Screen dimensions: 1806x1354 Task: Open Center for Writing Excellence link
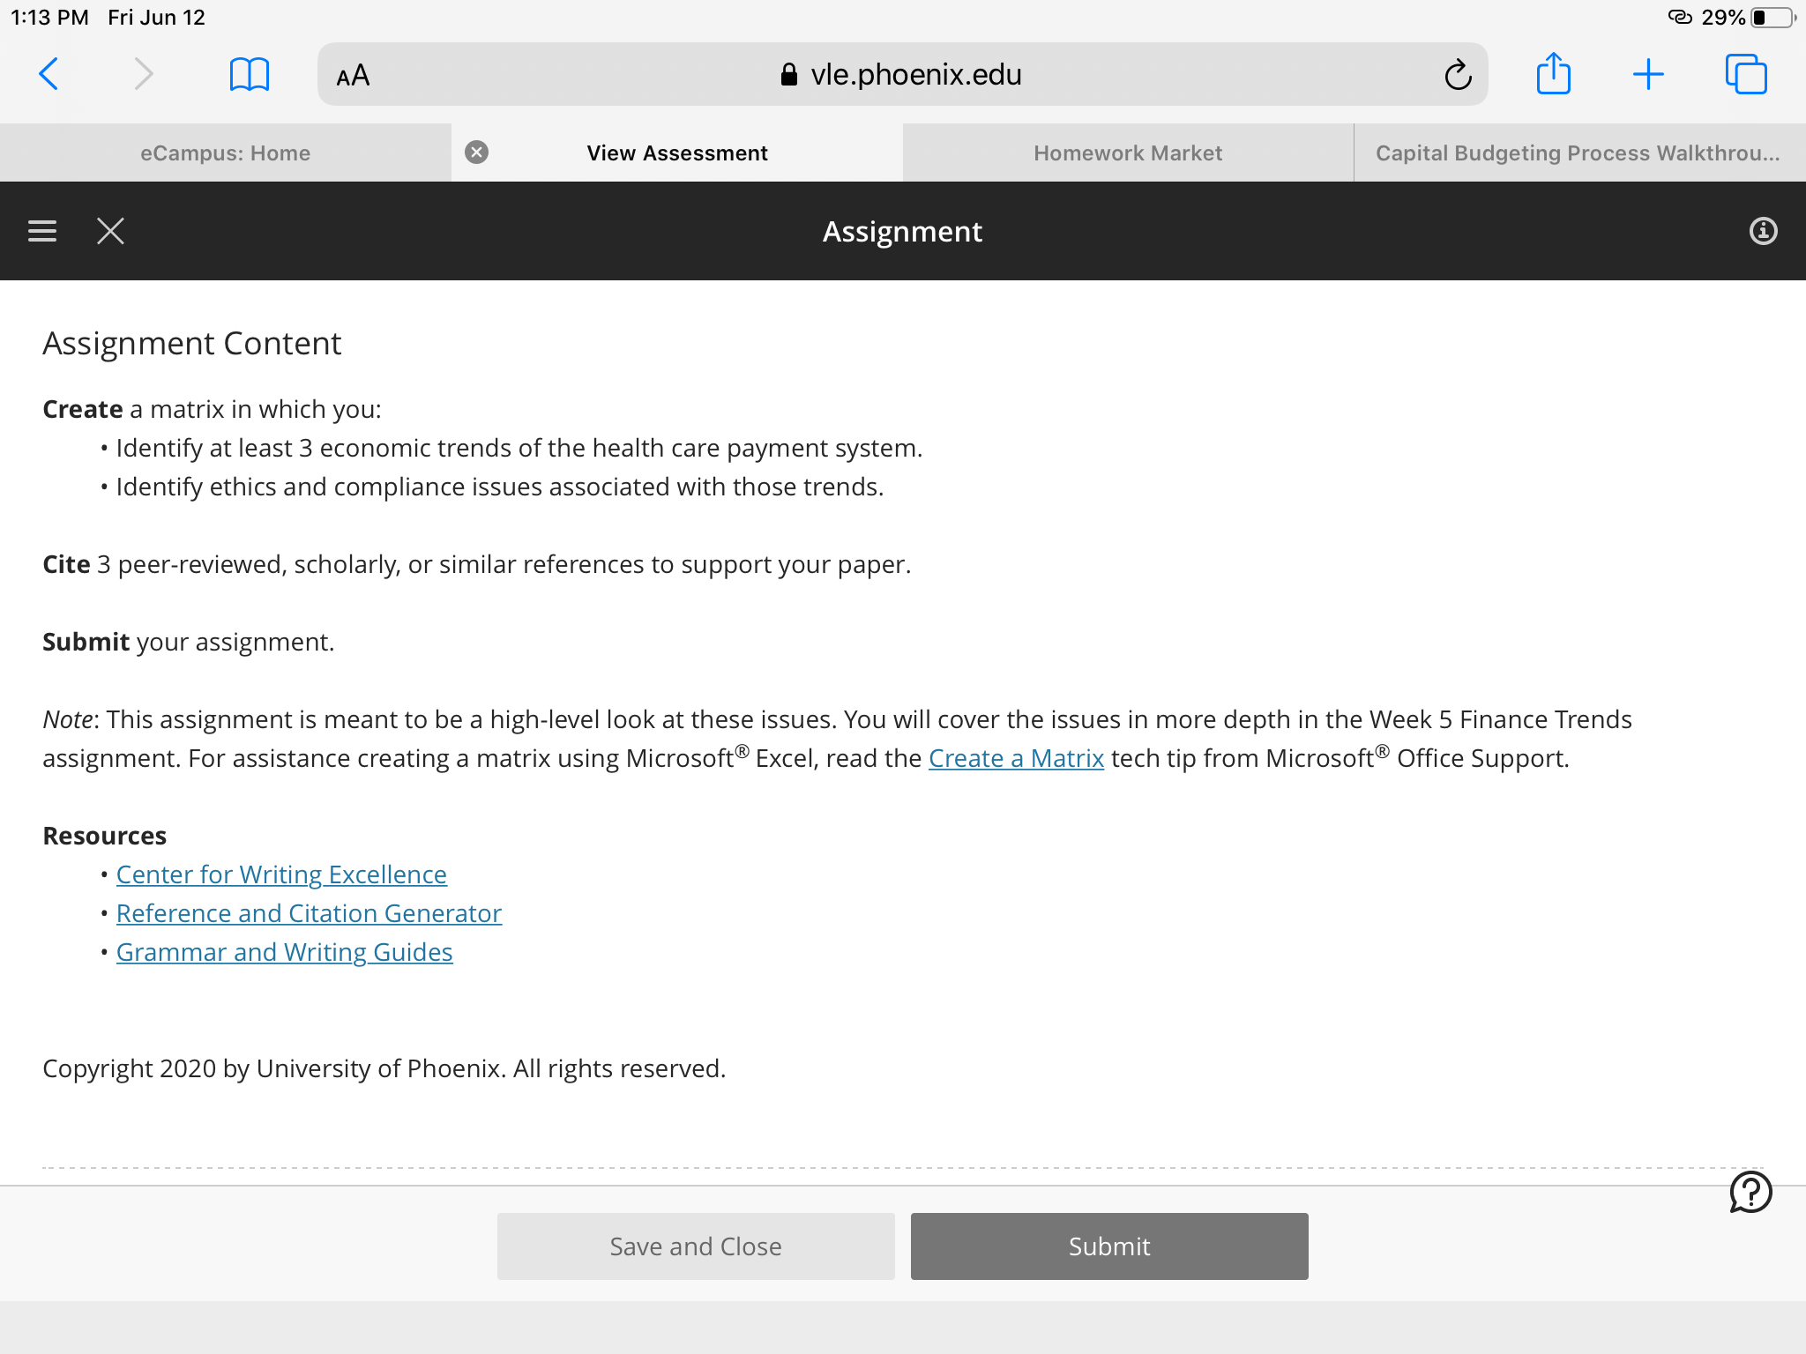281,874
